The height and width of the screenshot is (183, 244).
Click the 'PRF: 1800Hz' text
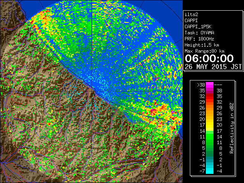(199, 39)
